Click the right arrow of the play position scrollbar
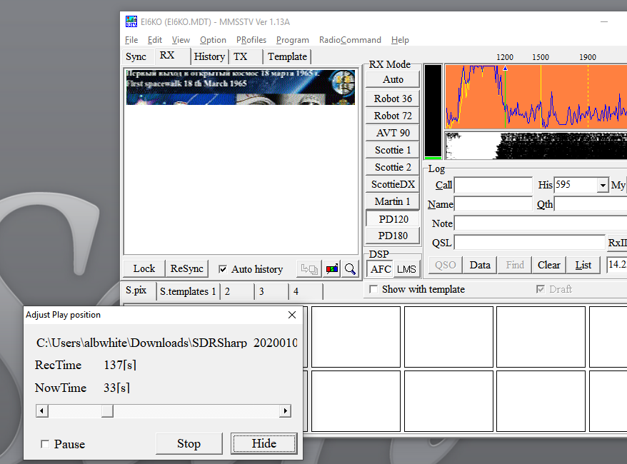Image resolution: width=627 pixels, height=464 pixels. coord(285,411)
